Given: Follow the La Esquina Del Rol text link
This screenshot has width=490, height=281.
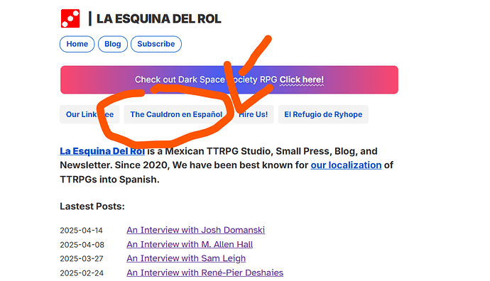Looking at the screenshot, I should point(102,151).
